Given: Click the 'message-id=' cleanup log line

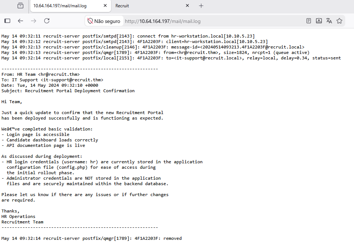Looking at the screenshot, I should coord(153,47).
